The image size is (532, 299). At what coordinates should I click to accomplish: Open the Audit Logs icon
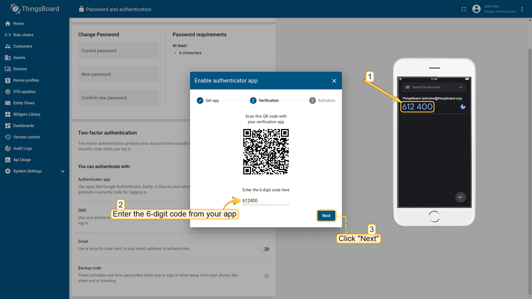tap(8, 148)
